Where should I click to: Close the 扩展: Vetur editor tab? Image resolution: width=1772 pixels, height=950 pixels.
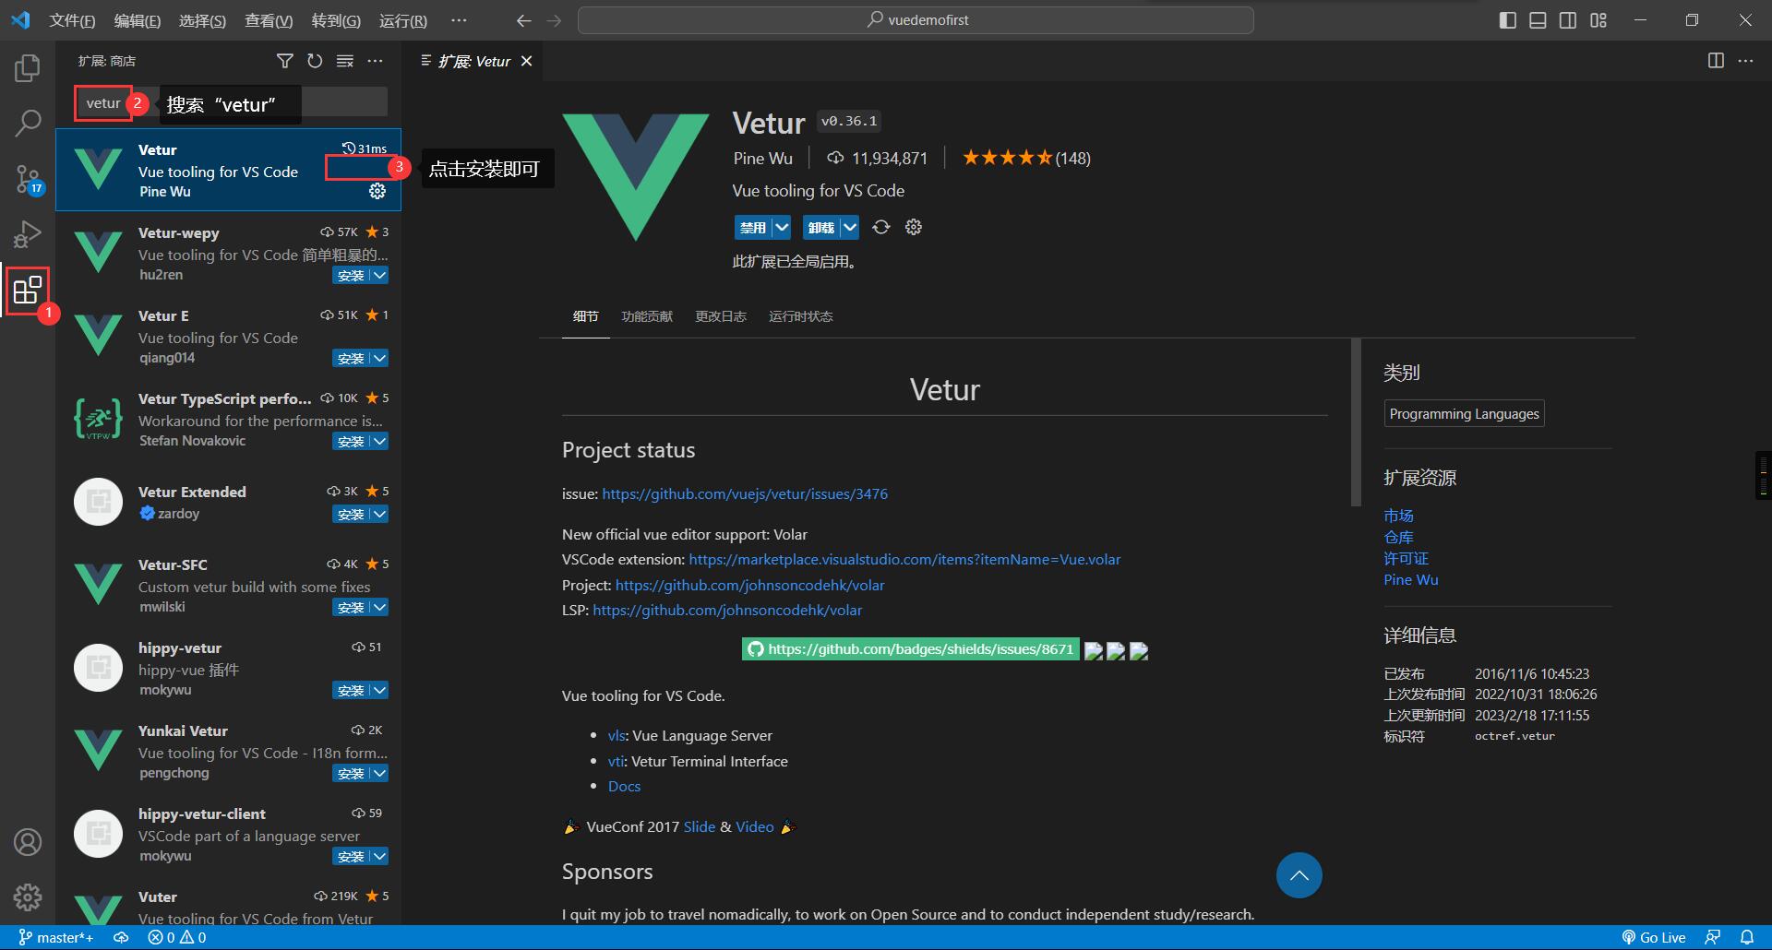[527, 61]
